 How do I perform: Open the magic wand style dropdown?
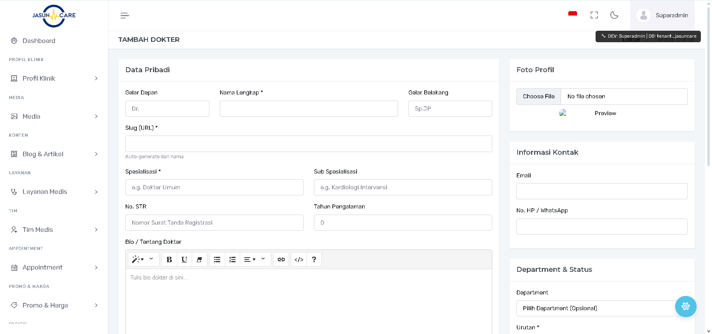click(138, 260)
